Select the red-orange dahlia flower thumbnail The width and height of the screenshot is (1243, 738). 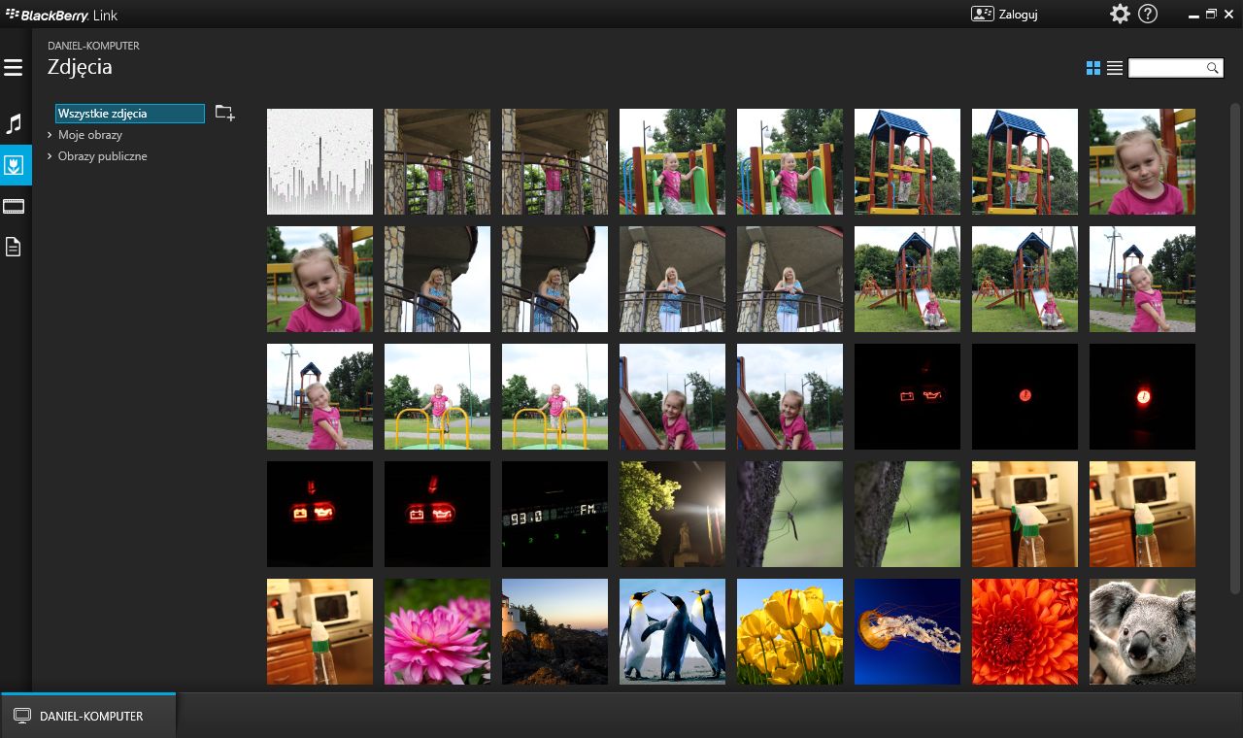pos(1025,631)
